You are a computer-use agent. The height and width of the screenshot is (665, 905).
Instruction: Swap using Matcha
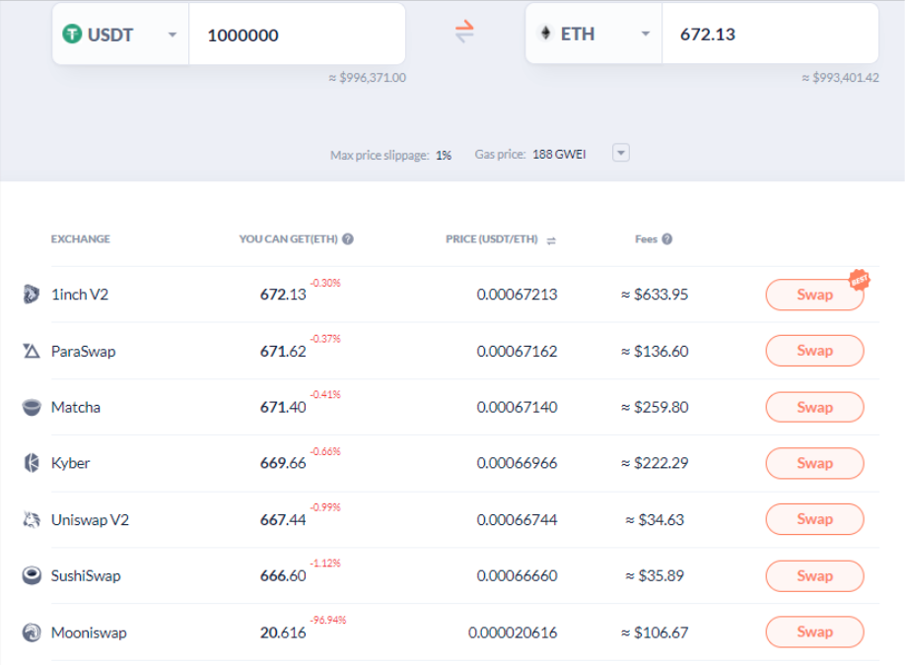(814, 407)
